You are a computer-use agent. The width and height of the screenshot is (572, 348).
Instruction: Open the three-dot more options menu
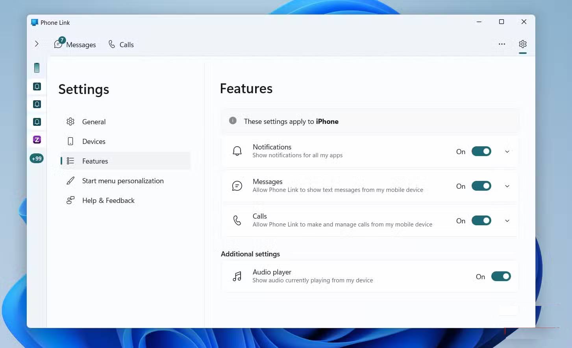point(502,44)
